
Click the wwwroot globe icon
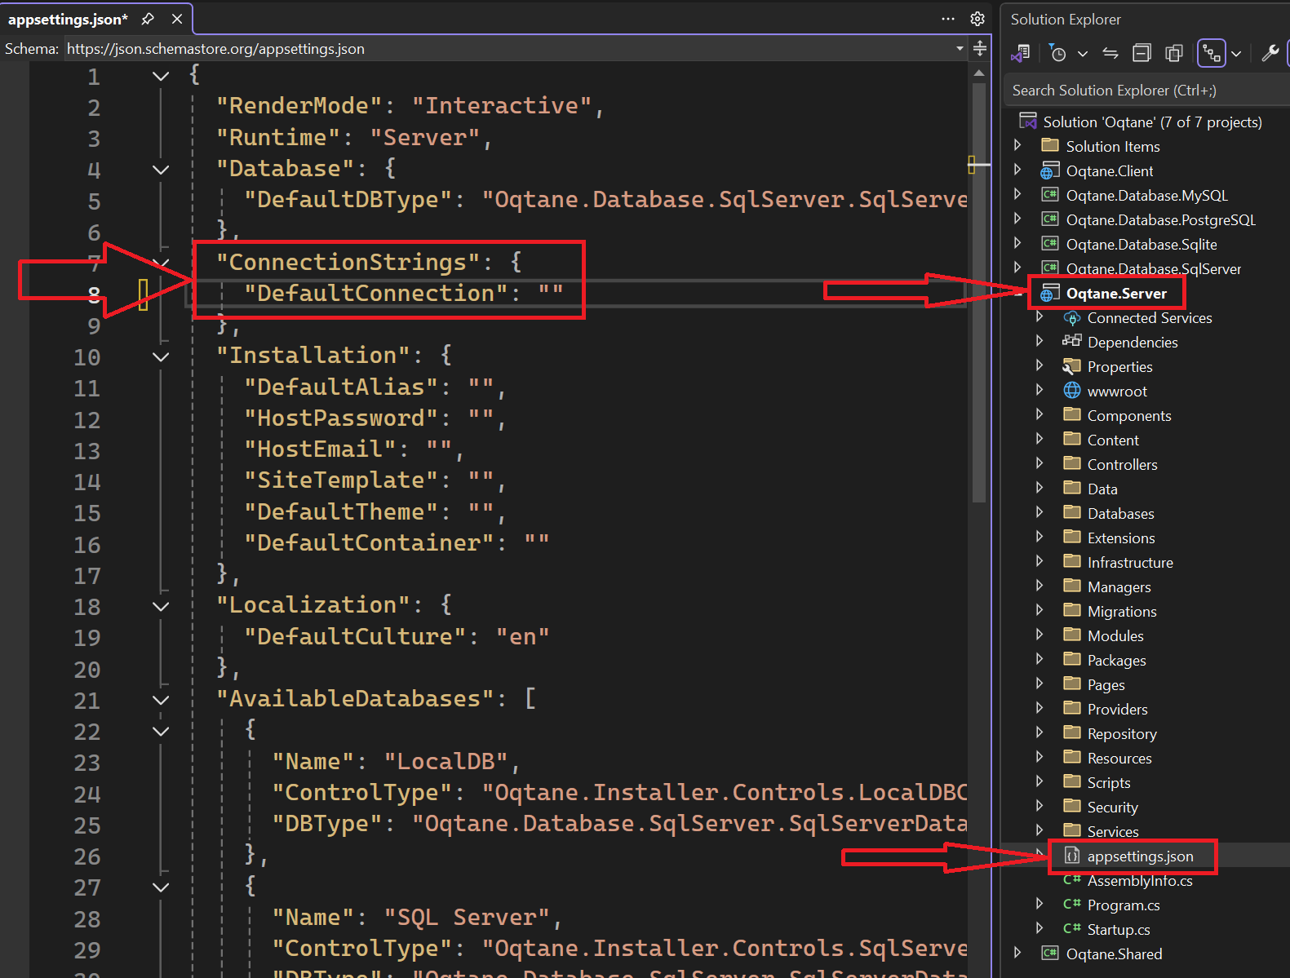click(x=1072, y=390)
